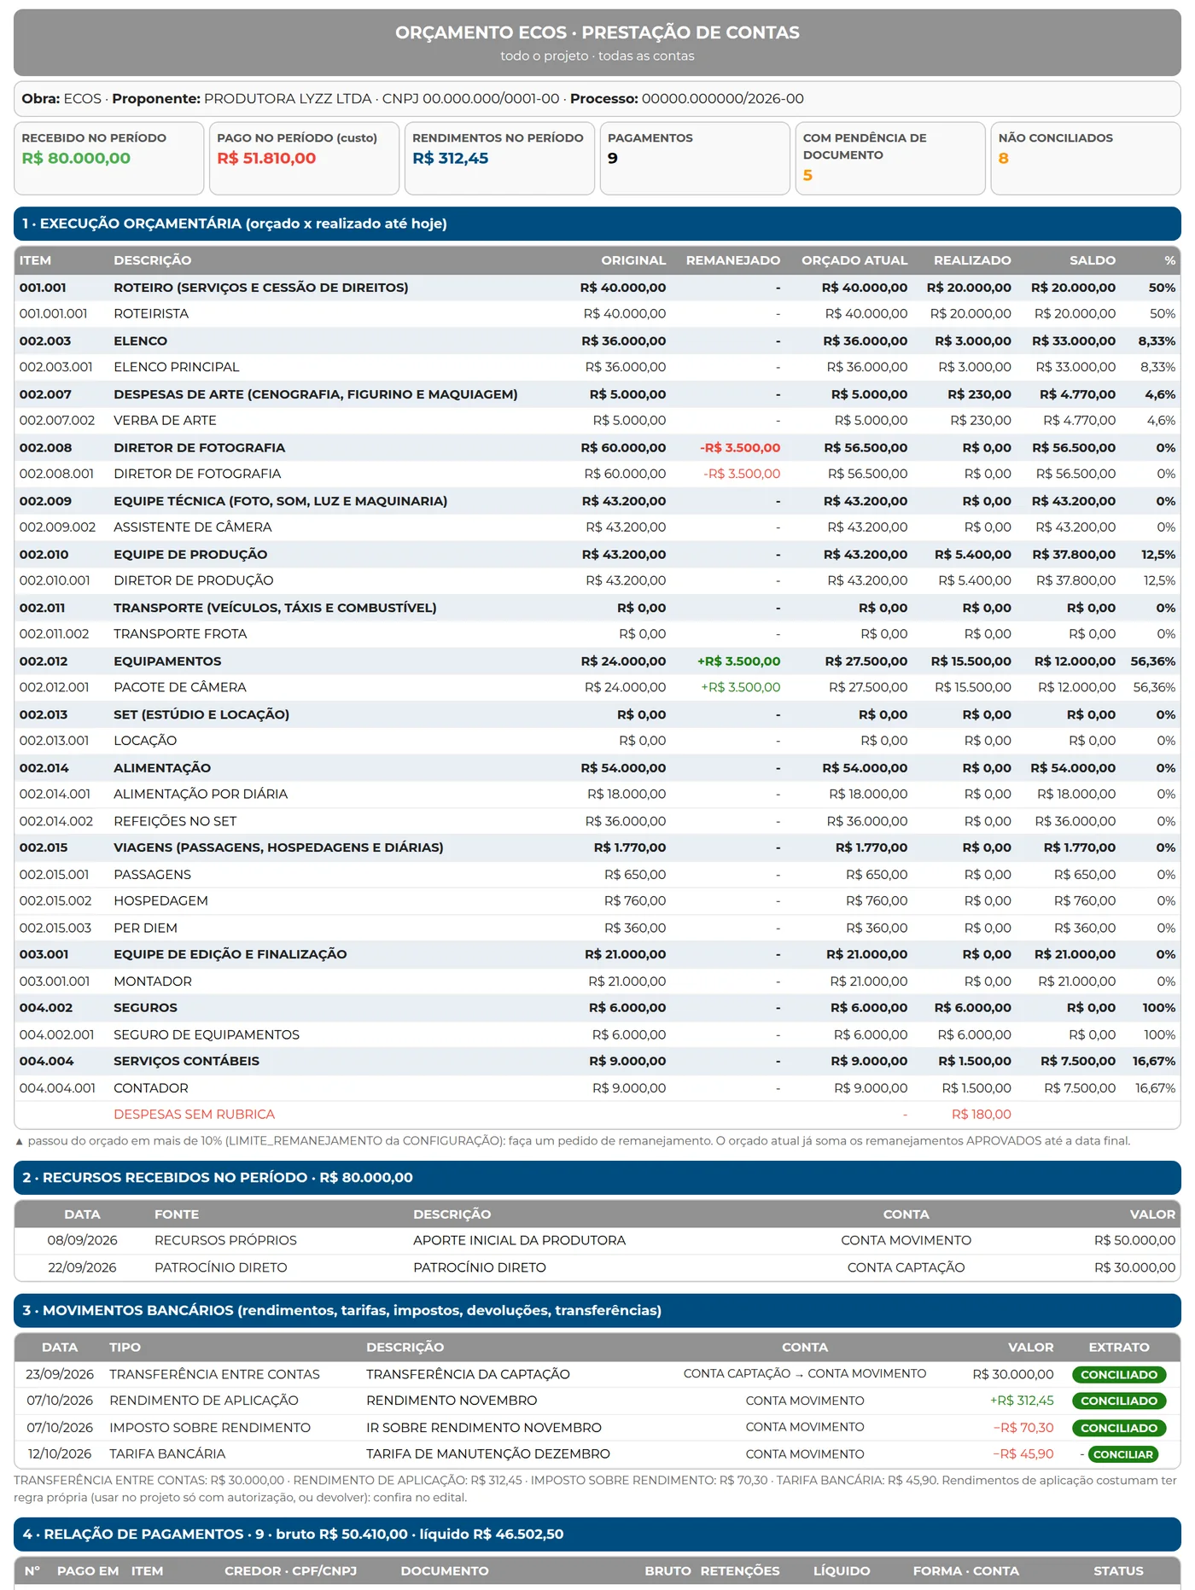The height and width of the screenshot is (1590, 1195).
Task: Select the ROTEIRISTA sub-item row
Action: point(597,314)
